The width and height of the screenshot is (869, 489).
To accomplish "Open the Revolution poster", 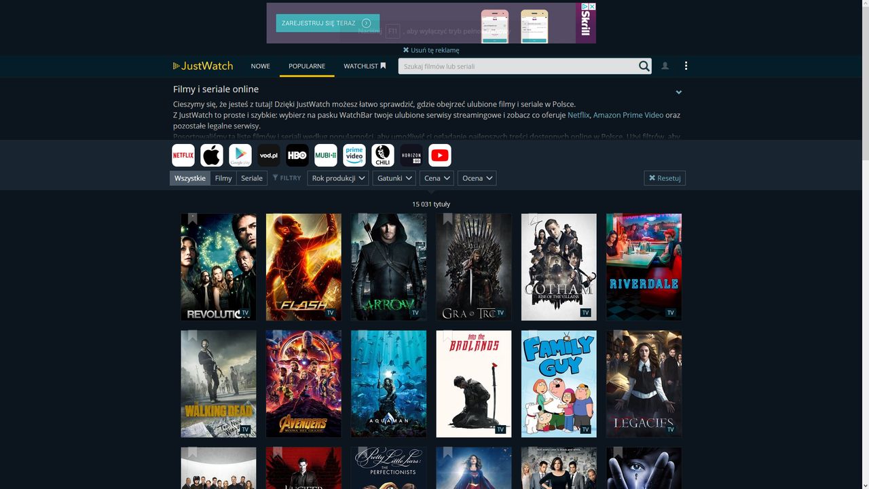I will click(x=219, y=267).
